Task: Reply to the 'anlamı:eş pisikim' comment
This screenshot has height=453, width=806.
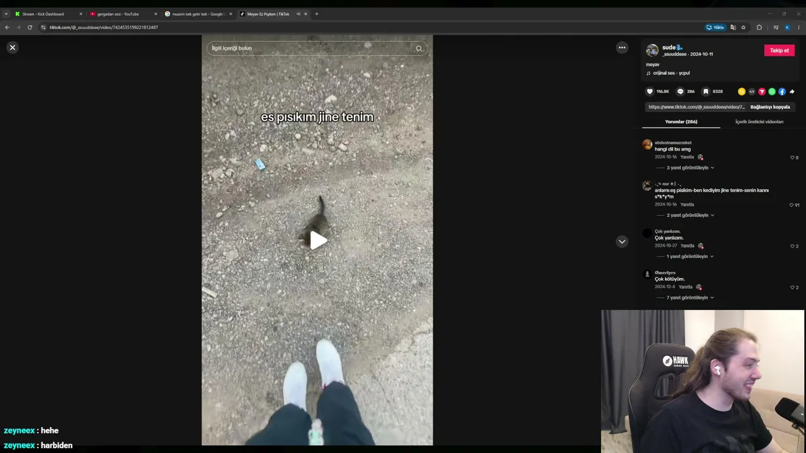Action: tap(687, 204)
